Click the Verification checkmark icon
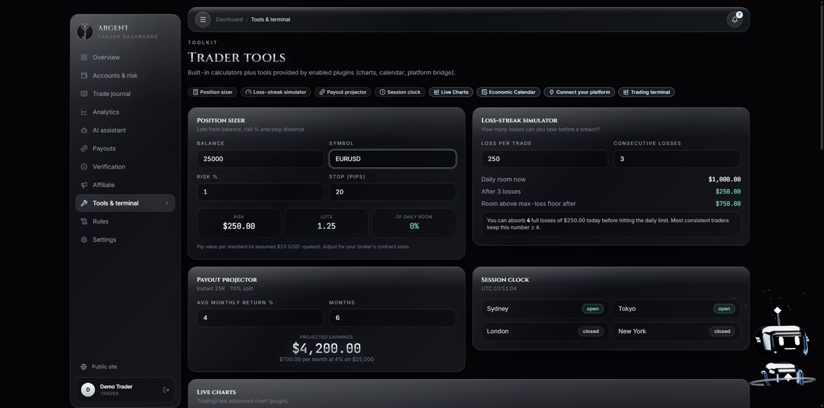Viewport: 824px width, 408px height. tap(84, 167)
